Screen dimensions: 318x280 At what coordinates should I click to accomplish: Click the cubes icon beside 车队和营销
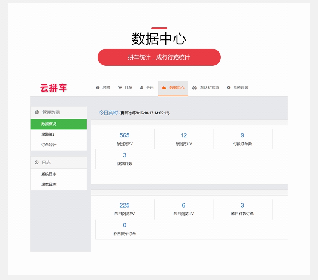coord(195,87)
